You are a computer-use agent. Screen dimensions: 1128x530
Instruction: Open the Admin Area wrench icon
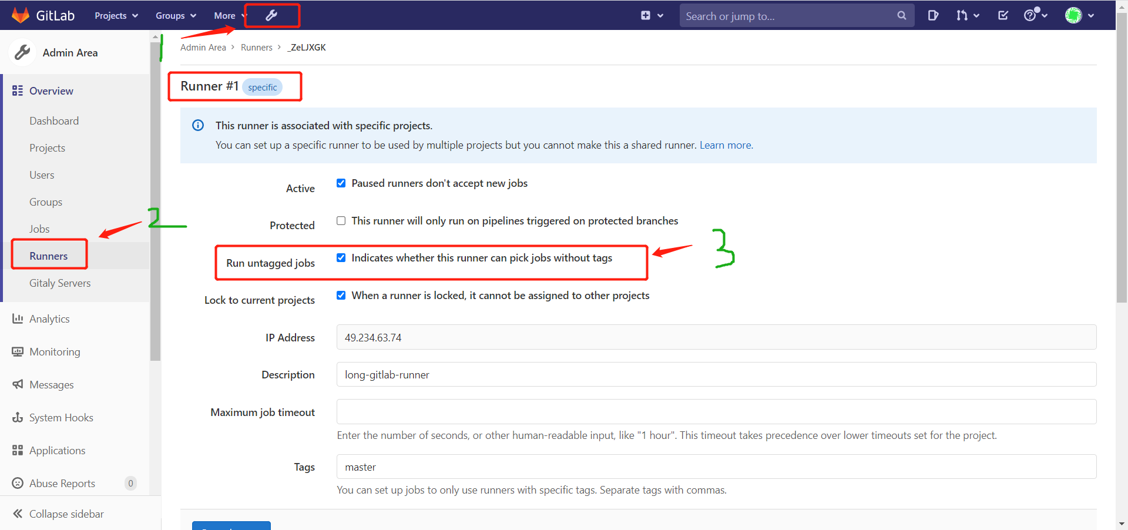[271, 15]
